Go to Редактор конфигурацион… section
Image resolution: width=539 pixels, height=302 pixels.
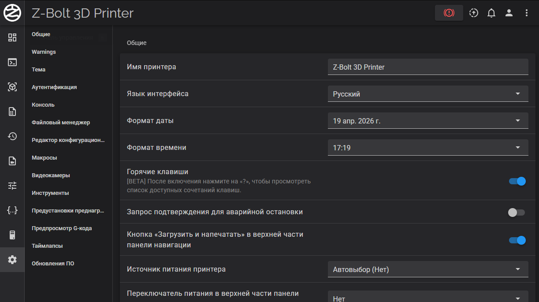68,140
